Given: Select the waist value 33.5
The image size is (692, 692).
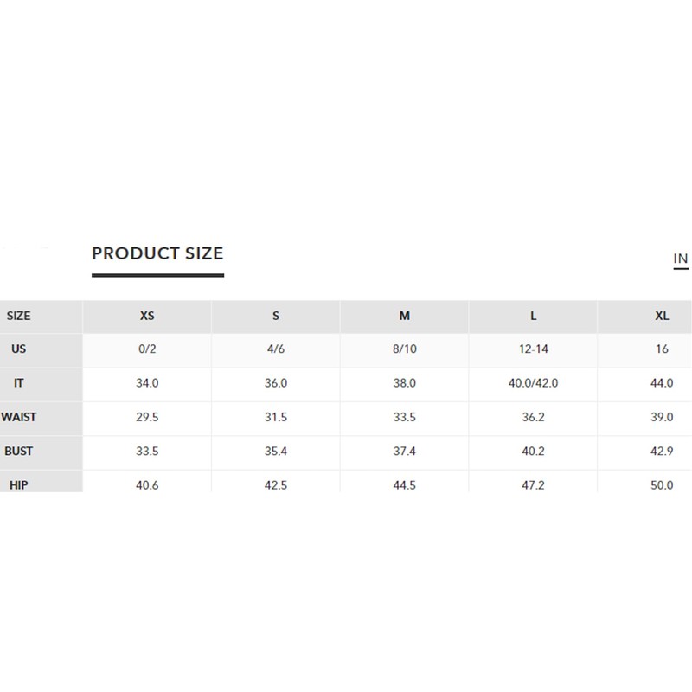Looking at the screenshot, I should tap(405, 417).
